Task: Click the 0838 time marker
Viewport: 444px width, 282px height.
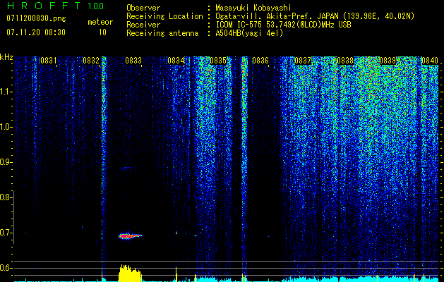Action: 345,61
